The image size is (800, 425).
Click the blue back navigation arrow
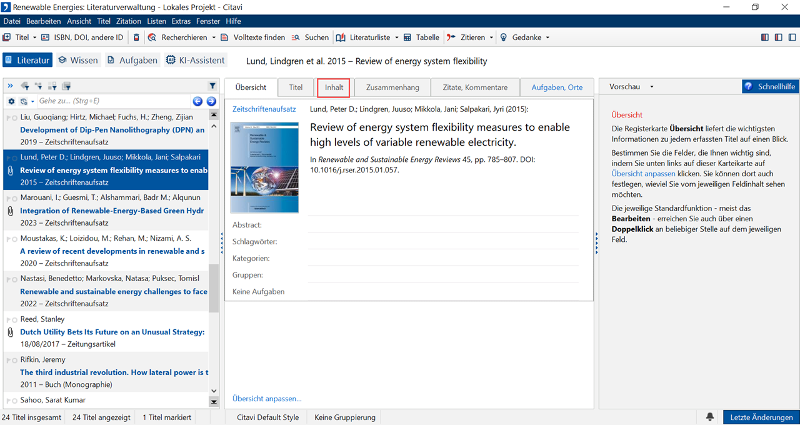pyautogui.click(x=197, y=101)
